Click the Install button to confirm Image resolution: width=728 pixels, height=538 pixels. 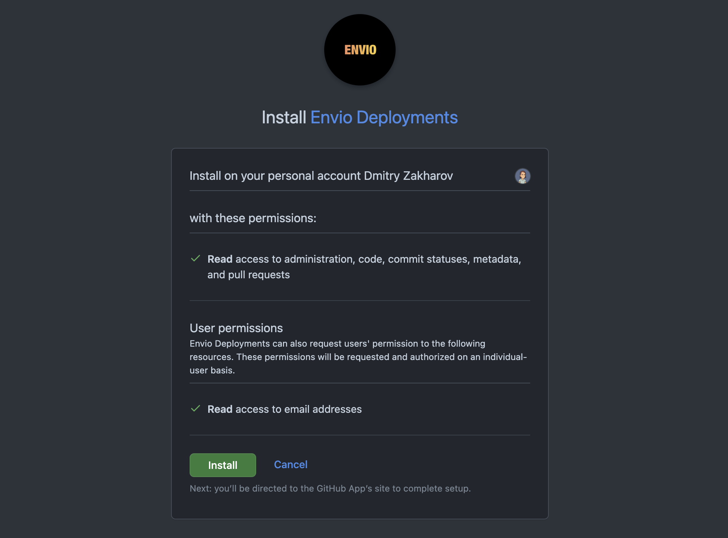click(x=222, y=464)
